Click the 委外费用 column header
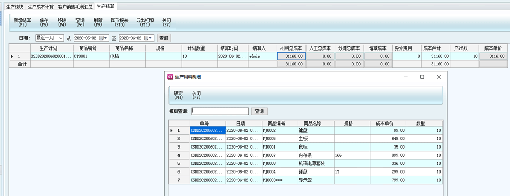 [406, 48]
